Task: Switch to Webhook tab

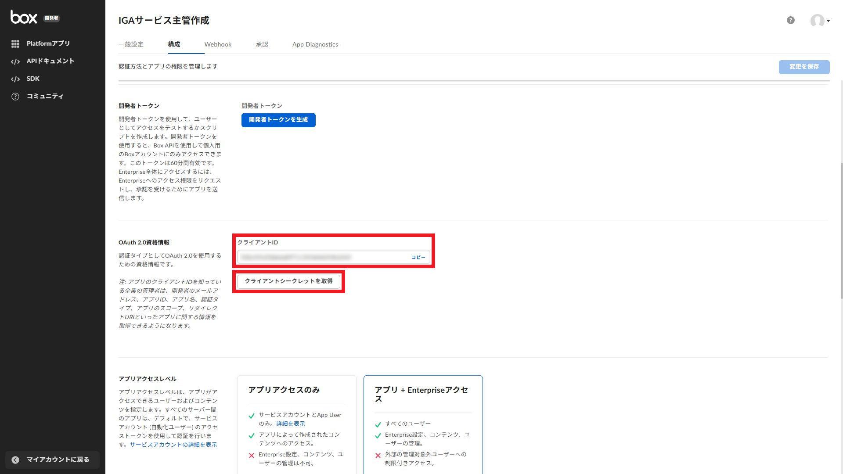Action: coord(218,44)
